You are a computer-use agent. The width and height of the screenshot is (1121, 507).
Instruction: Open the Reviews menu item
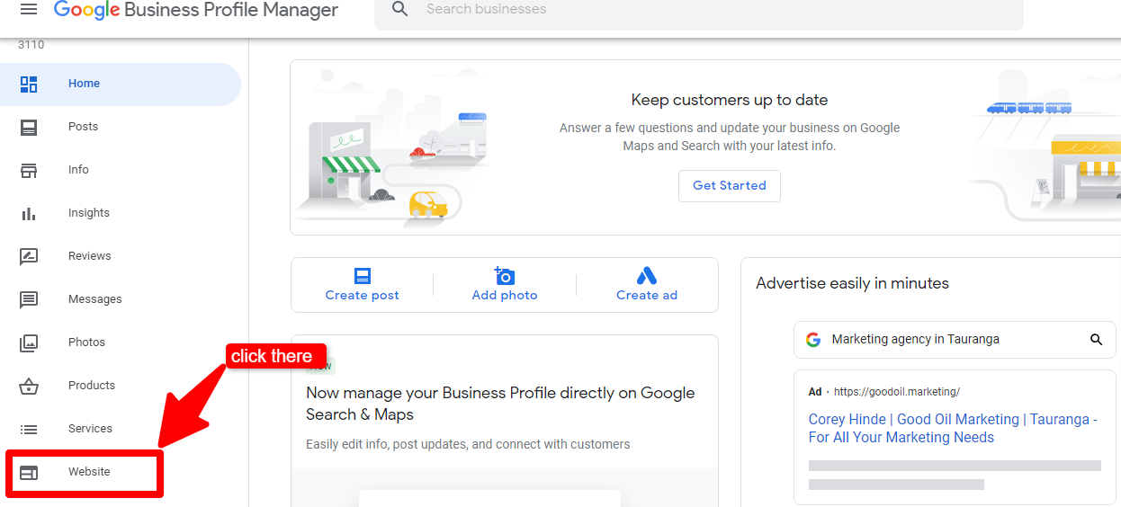pos(121,256)
